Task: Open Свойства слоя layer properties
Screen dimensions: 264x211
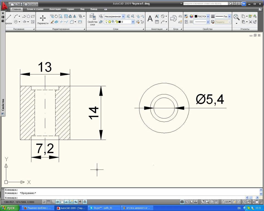Action: click(92, 20)
